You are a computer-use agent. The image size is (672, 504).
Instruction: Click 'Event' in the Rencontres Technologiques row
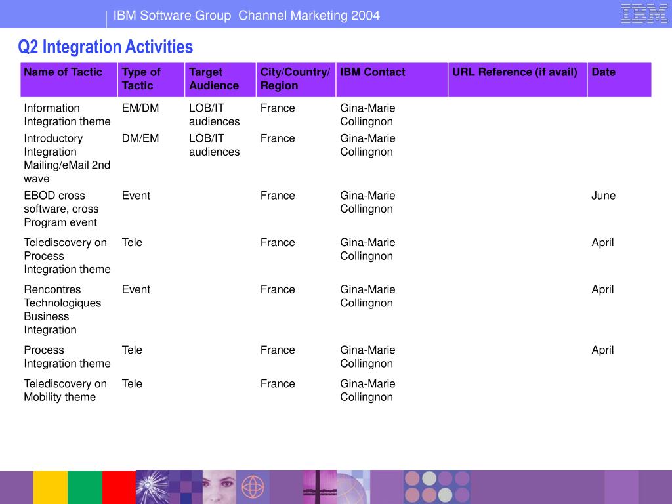pos(136,289)
